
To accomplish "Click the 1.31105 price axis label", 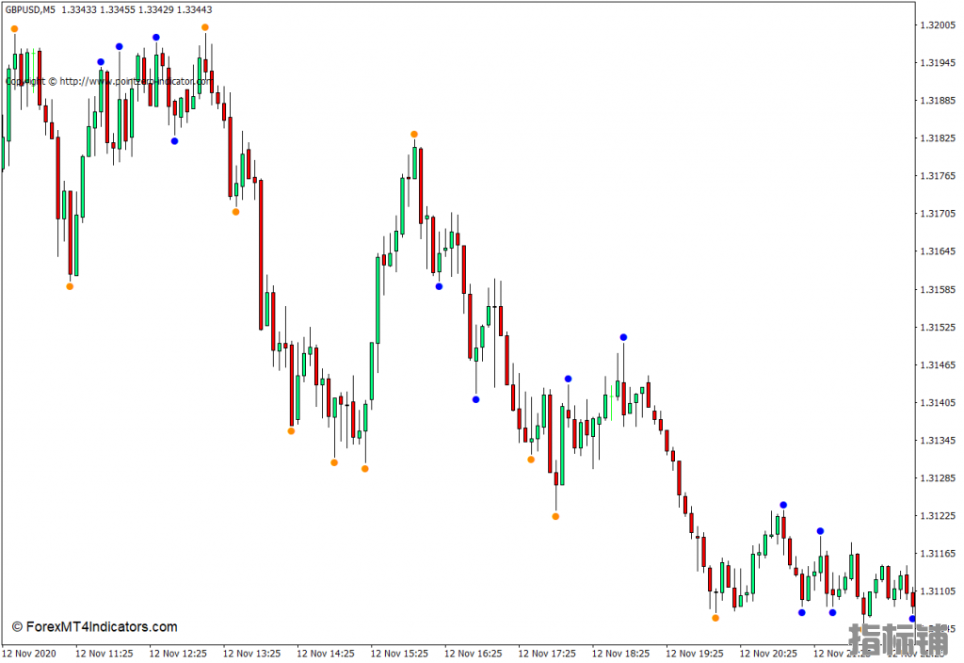I will point(939,591).
